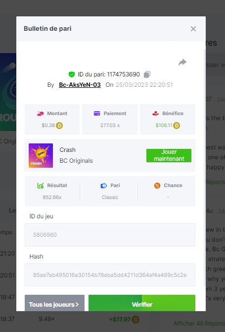Screen dimensions: 225x332
Task: Click the orange Chance percent icon
Action: 157,186
